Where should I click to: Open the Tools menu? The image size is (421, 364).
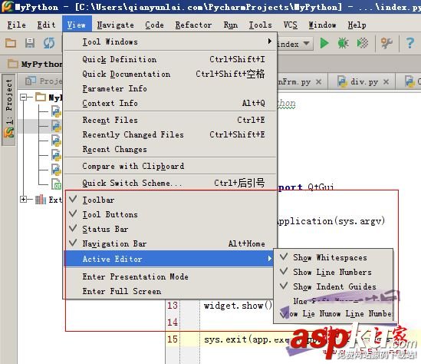260,25
